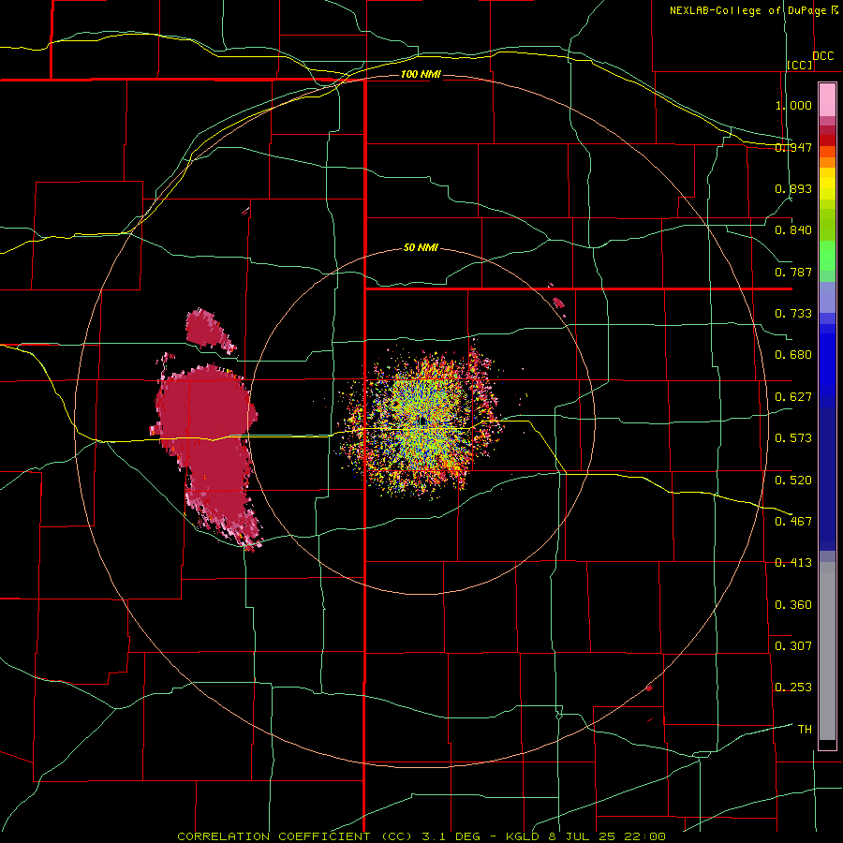Click the 0.520 color scale value

[793, 481]
